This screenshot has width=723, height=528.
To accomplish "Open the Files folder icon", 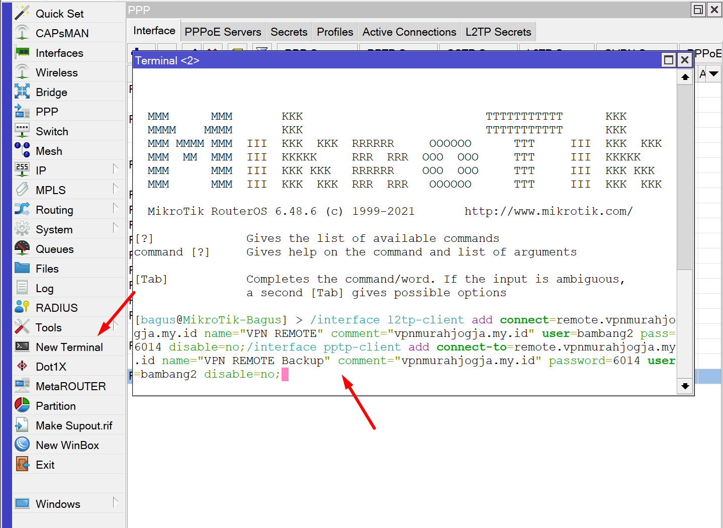I will [22, 268].
